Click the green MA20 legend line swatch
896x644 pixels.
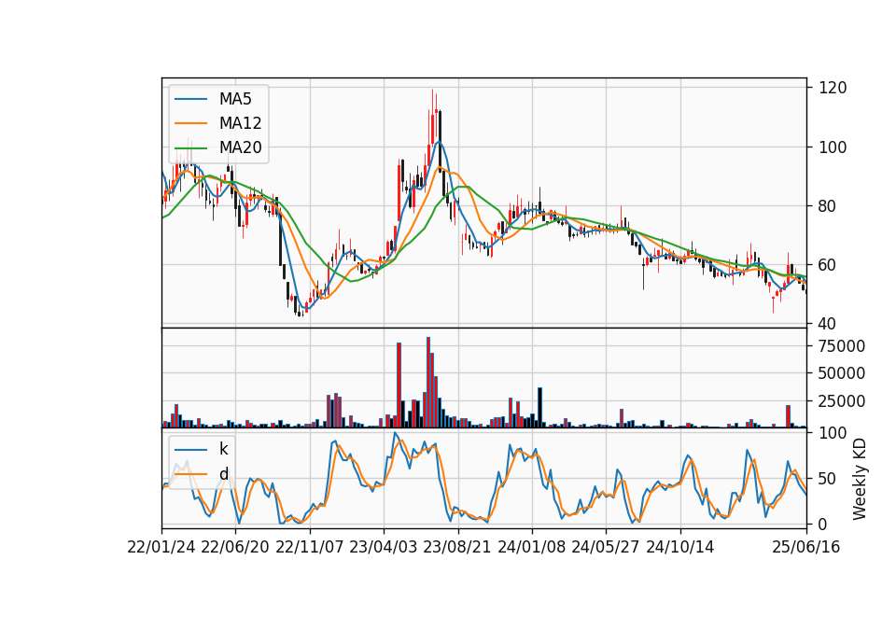pos(190,148)
